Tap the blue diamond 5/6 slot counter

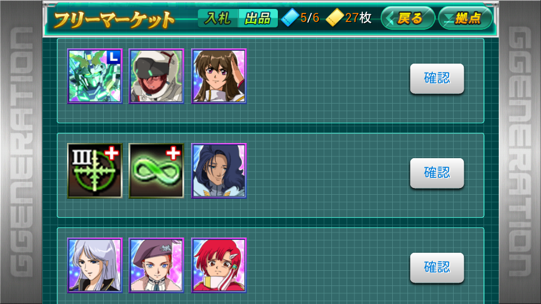[x=300, y=17]
